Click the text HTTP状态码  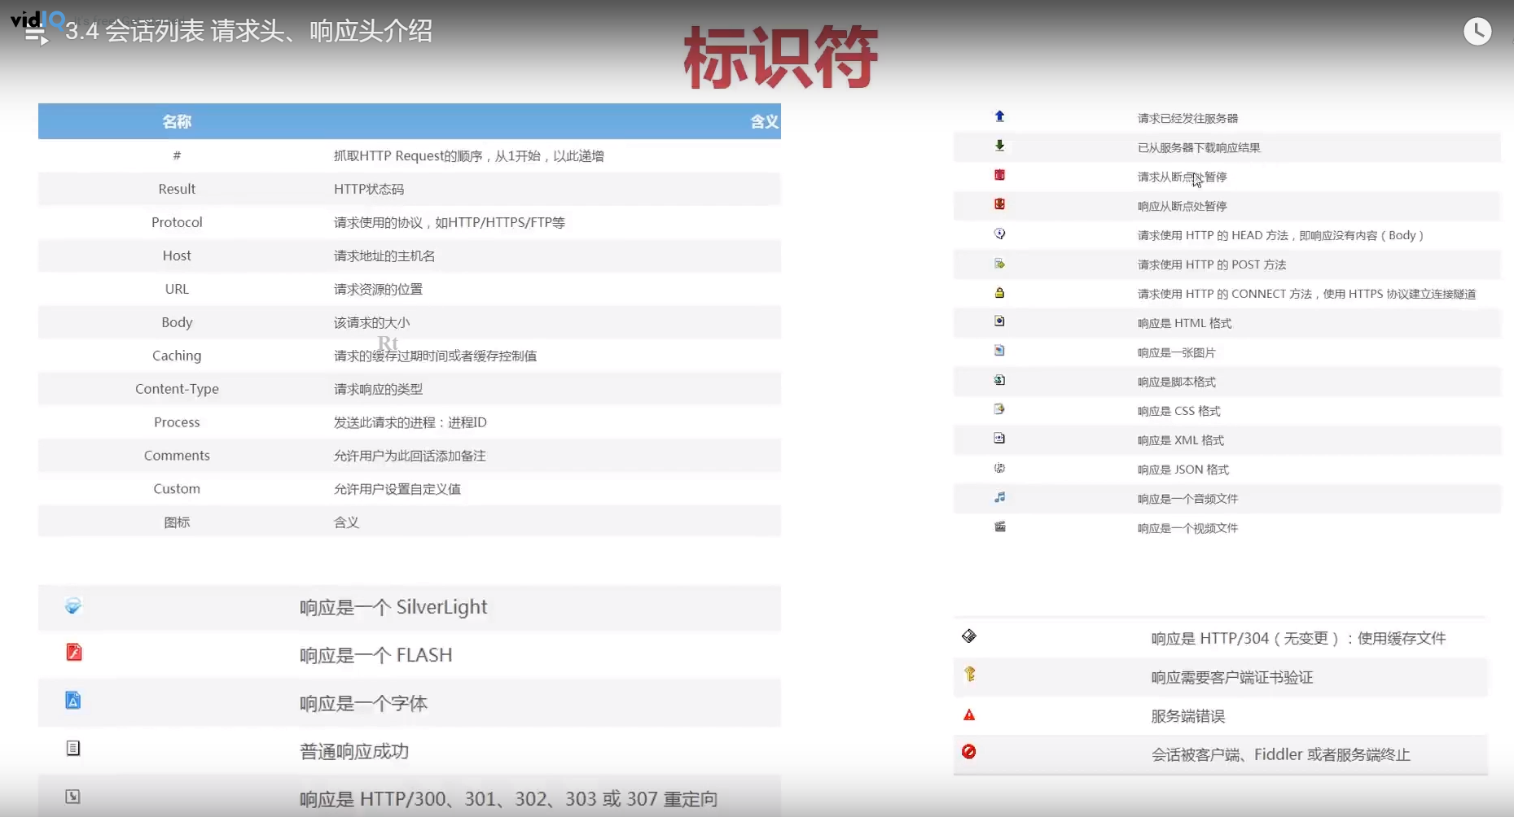pyautogui.click(x=369, y=189)
